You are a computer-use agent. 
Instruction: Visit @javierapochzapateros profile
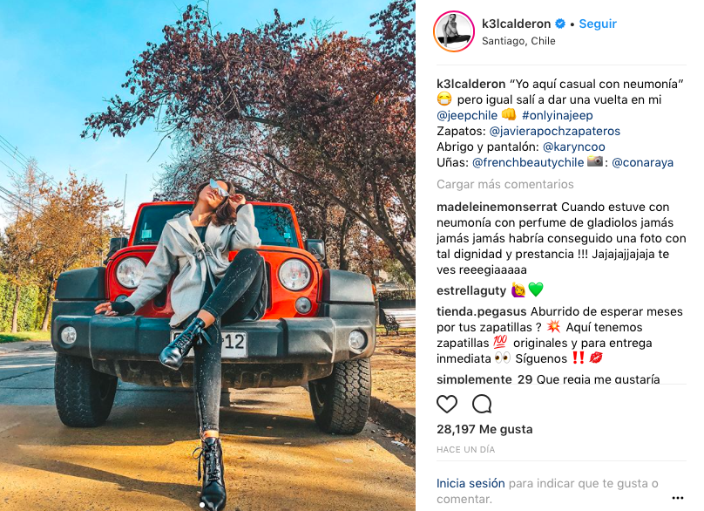(554, 131)
